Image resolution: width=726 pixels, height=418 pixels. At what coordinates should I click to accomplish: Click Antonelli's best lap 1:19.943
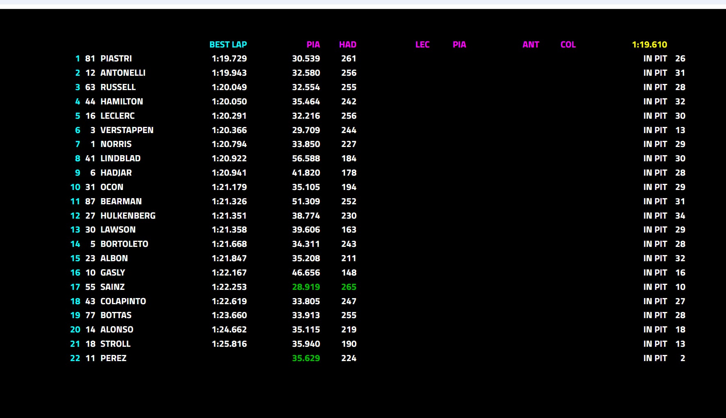229,73
